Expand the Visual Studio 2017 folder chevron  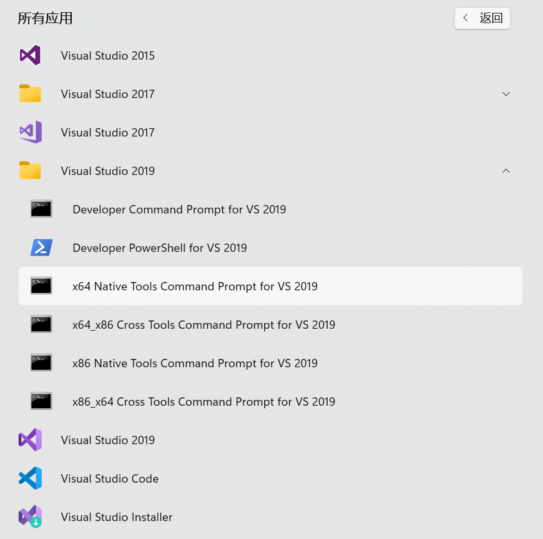(506, 94)
